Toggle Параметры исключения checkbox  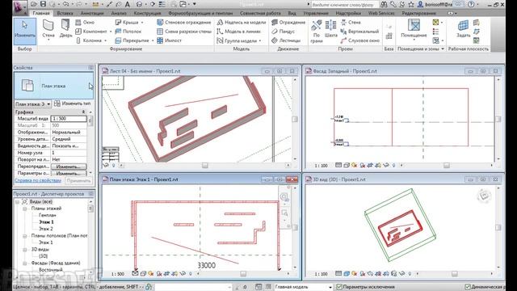click(x=338, y=287)
